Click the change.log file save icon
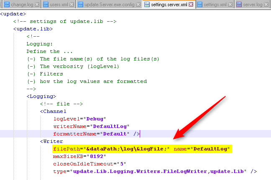 [7, 5]
